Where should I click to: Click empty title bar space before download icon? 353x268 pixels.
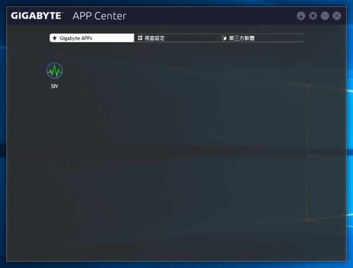212,16
